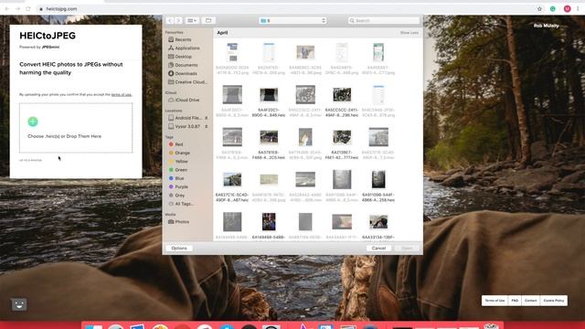Select the Orange tag
This screenshot has width=585, height=329.
click(179, 153)
